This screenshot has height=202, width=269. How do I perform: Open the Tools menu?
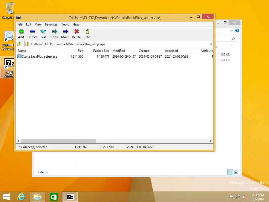tap(65, 24)
